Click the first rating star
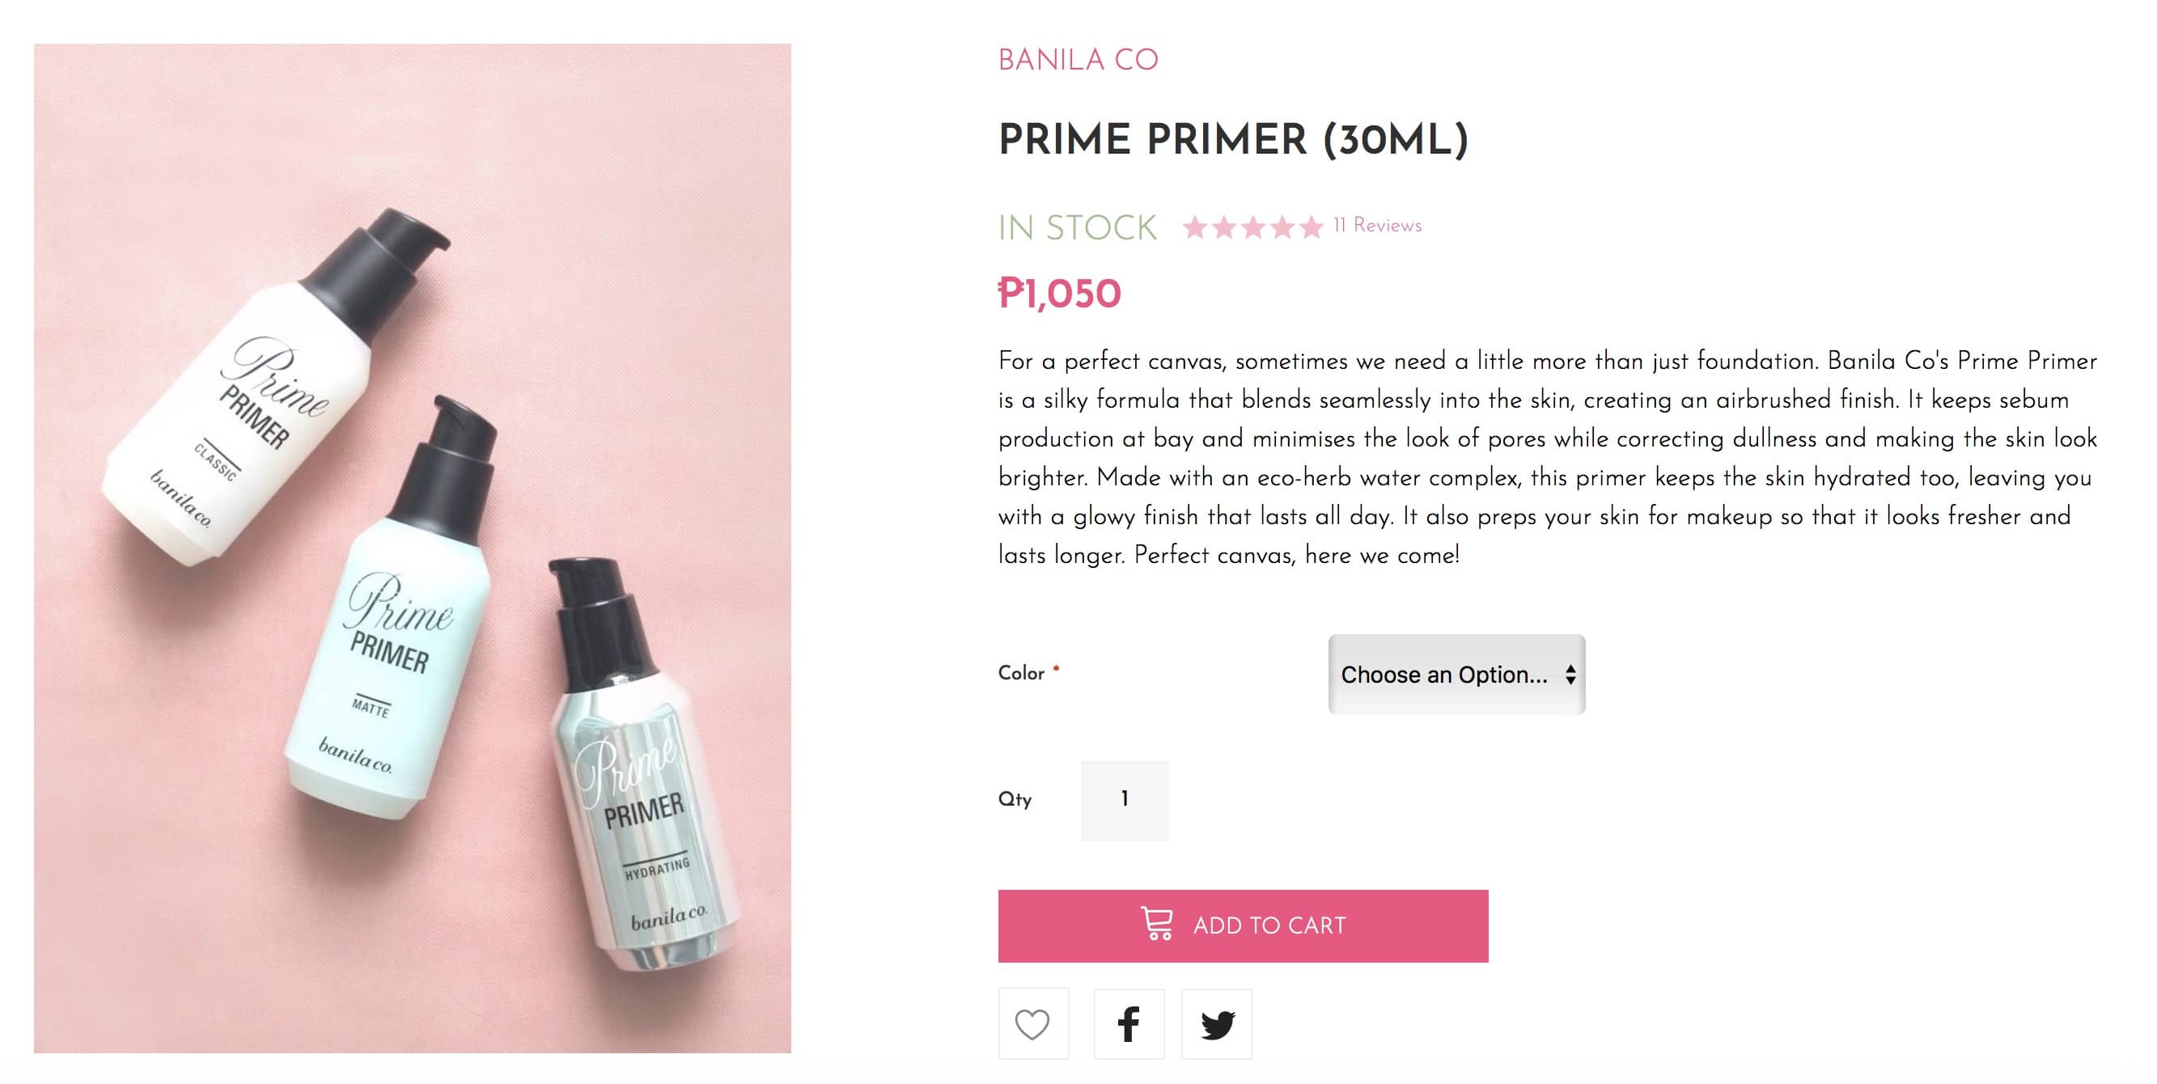This screenshot has width=2157, height=1084. (1195, 227)
